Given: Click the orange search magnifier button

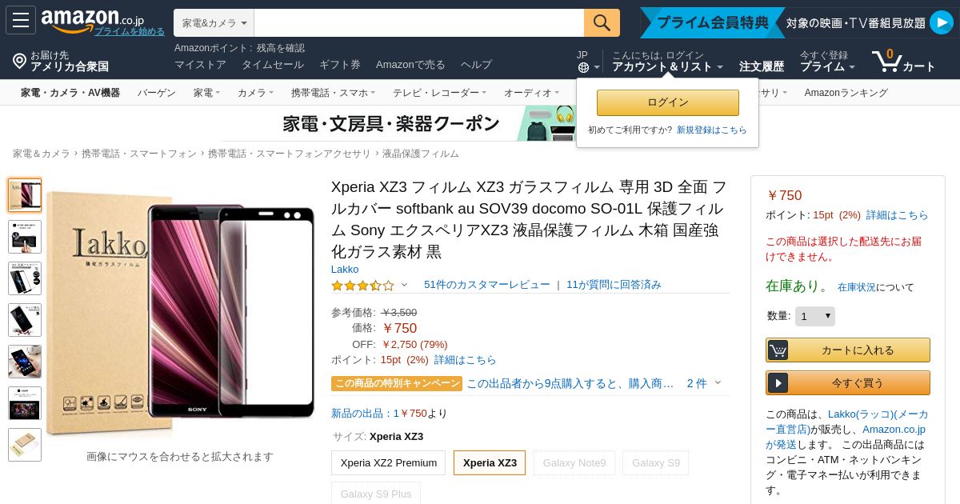Looking at the screenshot, I should click(x=602, y=22).
